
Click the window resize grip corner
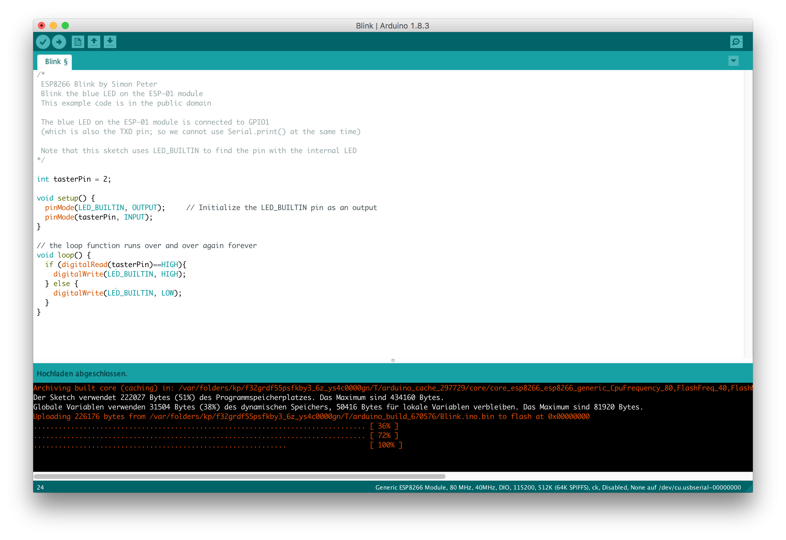(749, 489)
